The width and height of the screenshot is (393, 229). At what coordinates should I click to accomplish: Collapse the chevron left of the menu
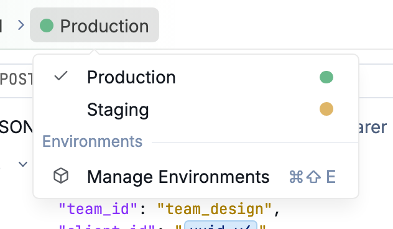tap(23, 164)
